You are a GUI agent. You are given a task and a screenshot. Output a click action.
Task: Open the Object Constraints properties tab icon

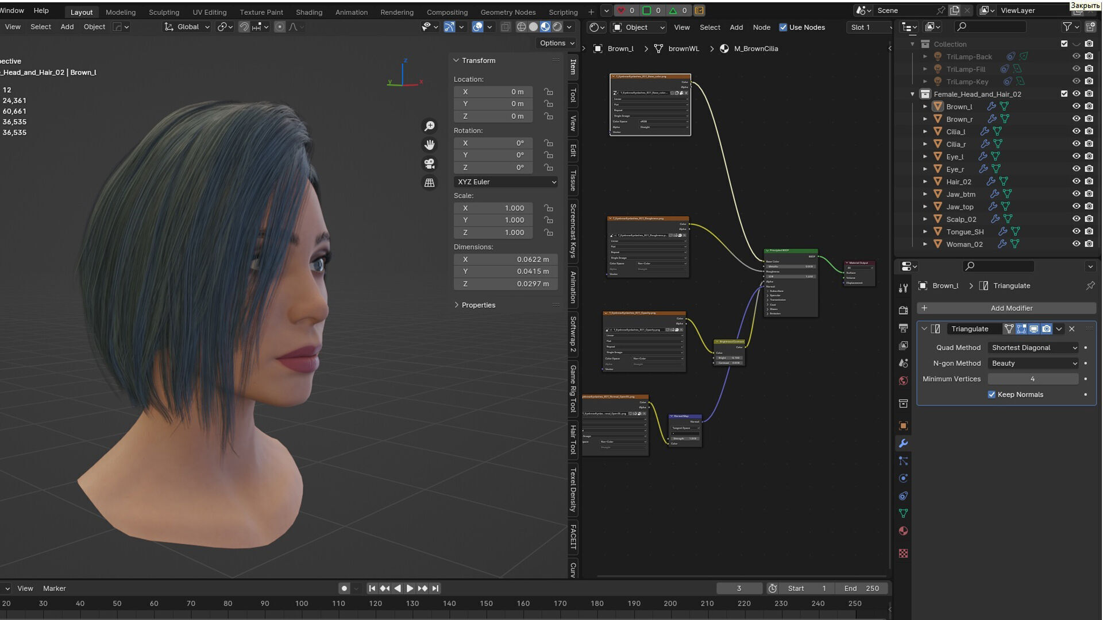903,496
